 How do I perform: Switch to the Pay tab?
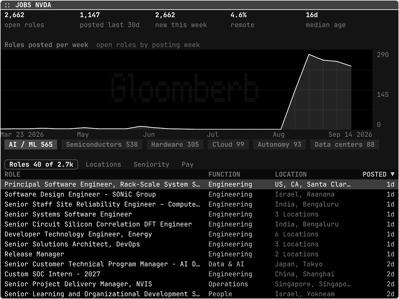click(188, 164)
